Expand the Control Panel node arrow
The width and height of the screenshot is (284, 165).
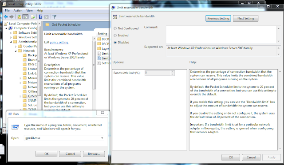click(16, 47)
